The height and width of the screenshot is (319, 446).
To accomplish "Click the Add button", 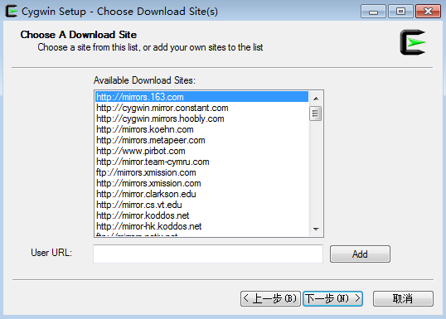I will click(360, 254).
